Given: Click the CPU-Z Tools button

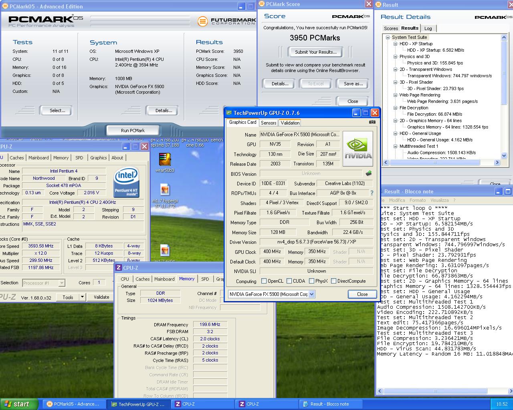Looking at the screenshot, I should coord(68,297).
